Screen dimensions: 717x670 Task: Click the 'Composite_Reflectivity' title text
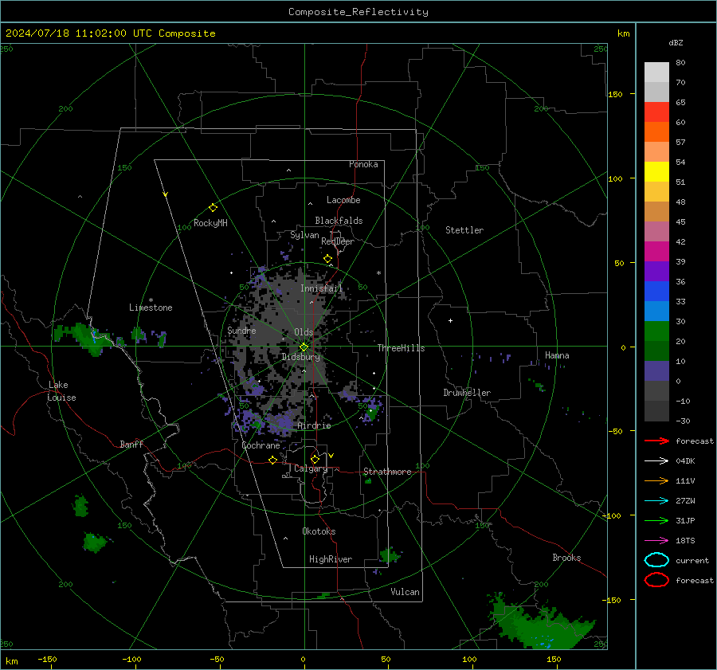pyautogui.click(x=358, y=12)
